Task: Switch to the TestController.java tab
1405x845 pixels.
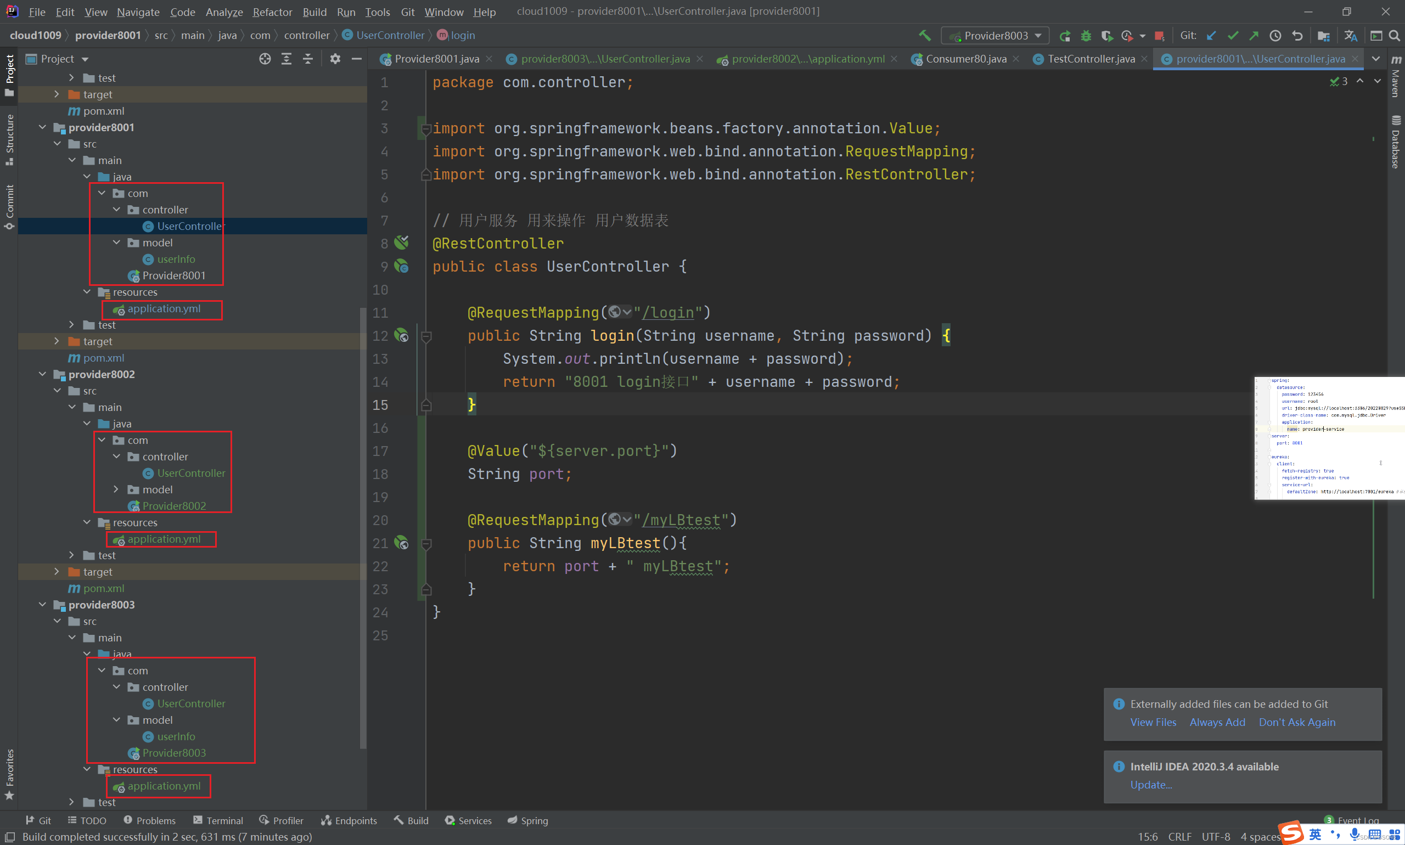Action: 1090,59
